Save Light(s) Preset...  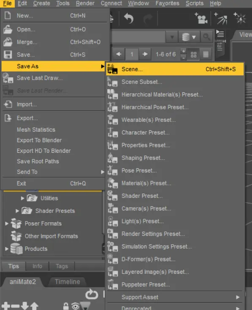pyautogui.click(x=175, y=221)
